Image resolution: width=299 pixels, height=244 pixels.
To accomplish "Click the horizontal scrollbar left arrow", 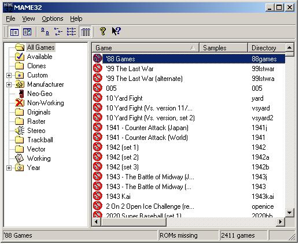I will click(x=96, y=222).
